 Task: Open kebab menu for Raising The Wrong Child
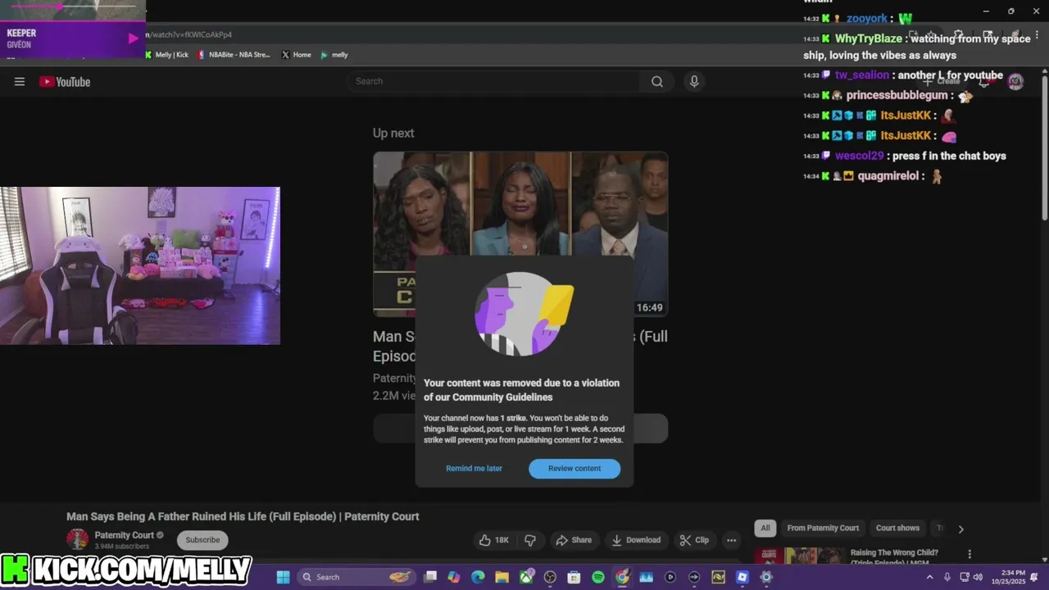tap(970, 554)
